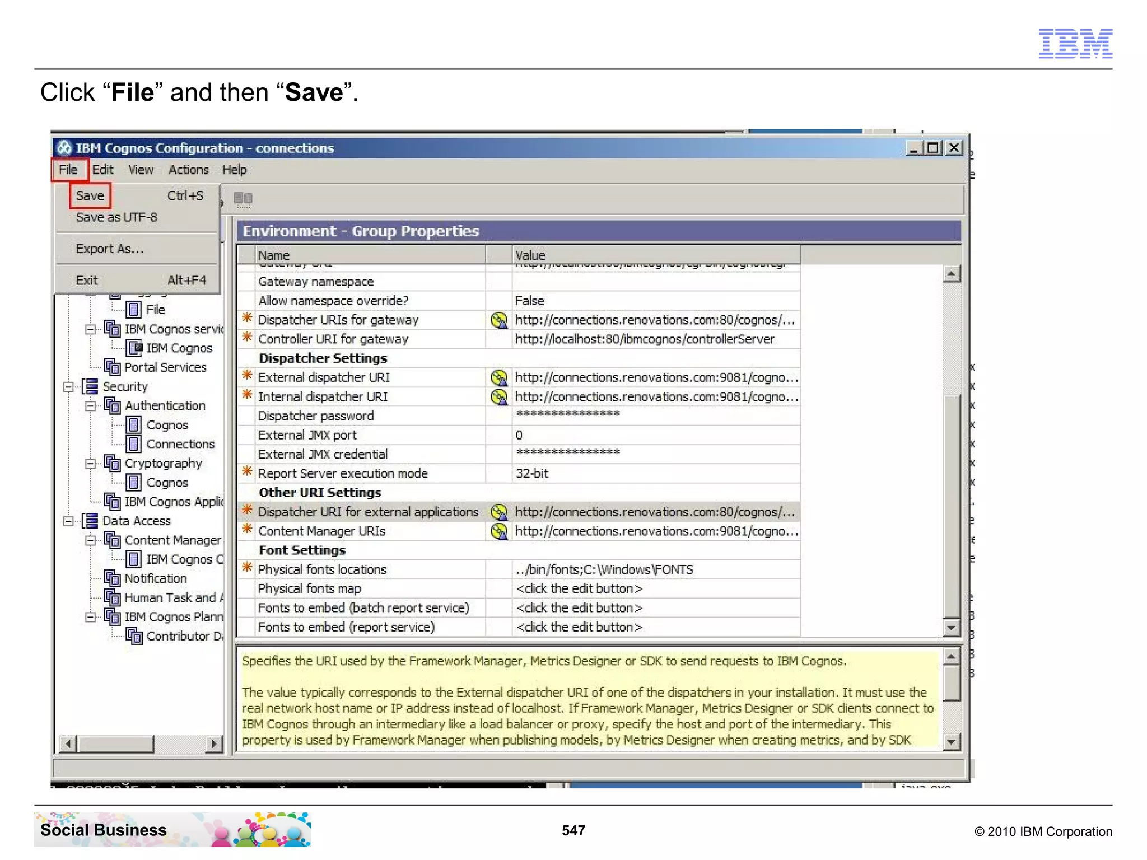
Task: Click the Authentication folder icon
Action: tap(112, 405)
